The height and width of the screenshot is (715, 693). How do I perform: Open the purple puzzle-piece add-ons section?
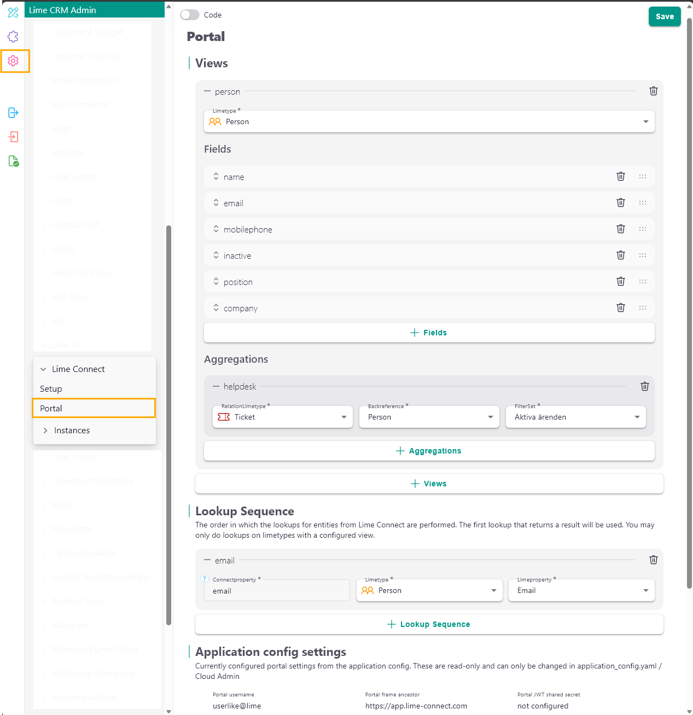[13, 37]
